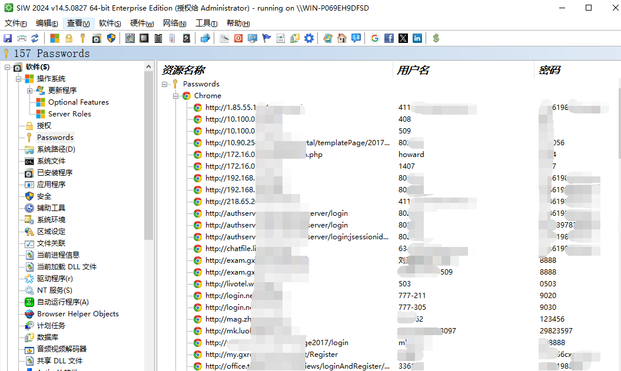Collapse the 软件(S) root tree node
621x371 pixels.
click(x=8, y=67)
